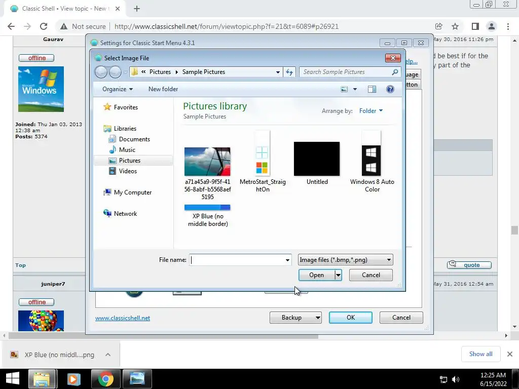Click the Open button
The height and width of the screenshot is (389, 519).
click(x=316, y=275)
